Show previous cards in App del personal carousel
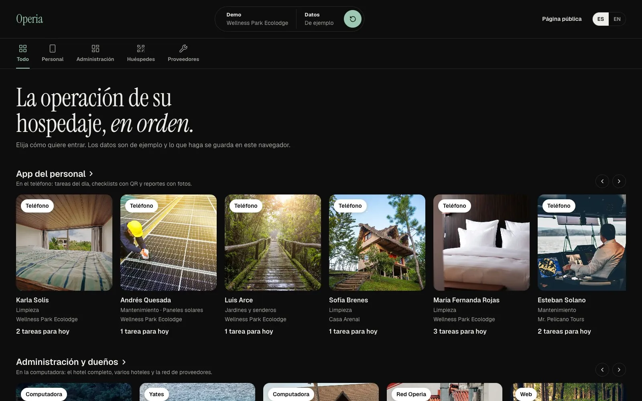 [x=602, y=181]
